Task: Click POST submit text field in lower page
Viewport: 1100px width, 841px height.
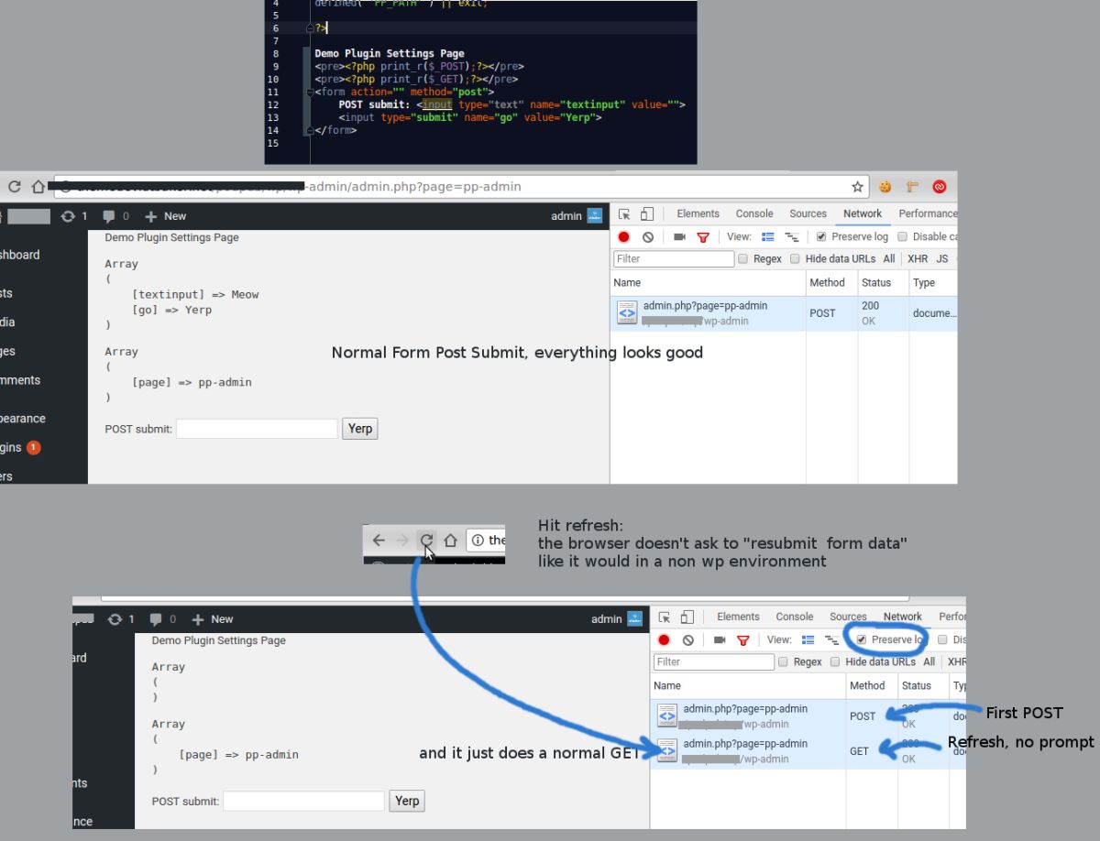Action: [x=303, y=801]
